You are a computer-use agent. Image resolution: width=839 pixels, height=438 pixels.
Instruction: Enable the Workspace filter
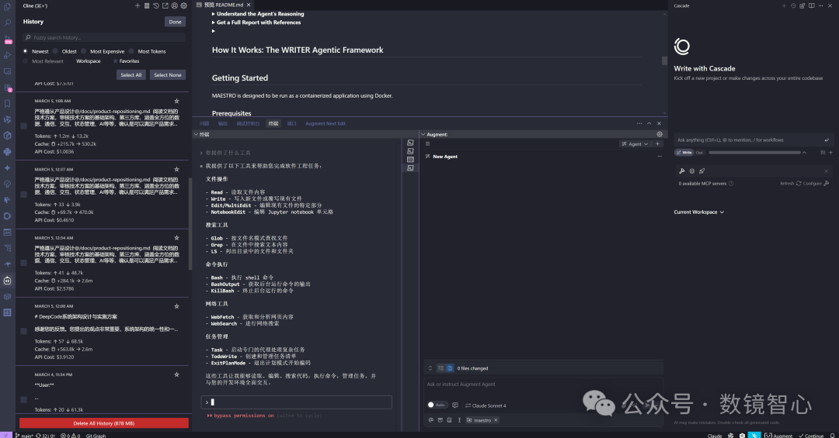(70, 61)
